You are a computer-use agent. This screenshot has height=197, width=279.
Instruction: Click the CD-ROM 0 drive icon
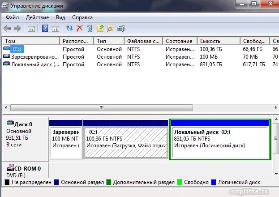[x=10, y=167]
